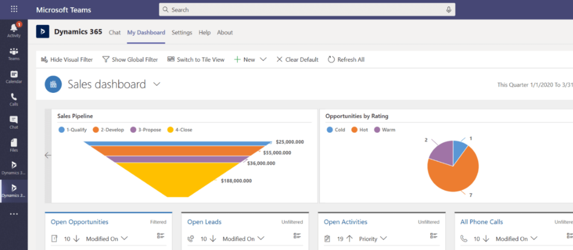
Task: Select the My Dashboard tab
Action: point(146,32)
